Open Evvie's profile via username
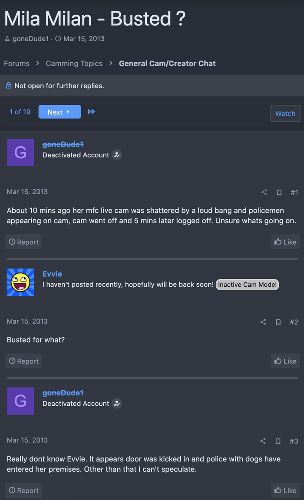Viewport: 304px width, 500px height. tap(52, 274)
